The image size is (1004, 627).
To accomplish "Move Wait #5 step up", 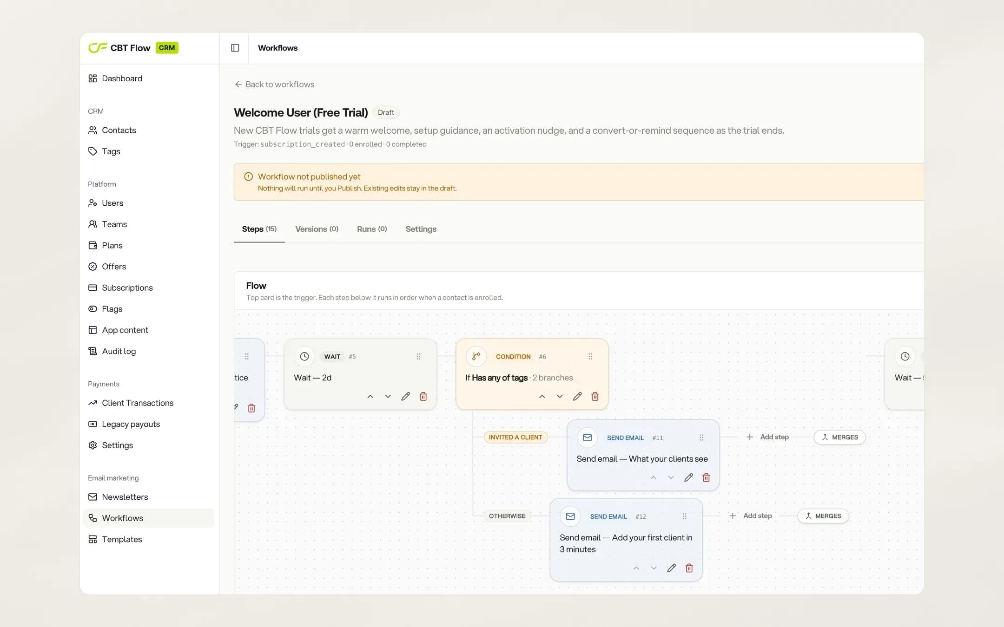I will (x=370, y=396).
